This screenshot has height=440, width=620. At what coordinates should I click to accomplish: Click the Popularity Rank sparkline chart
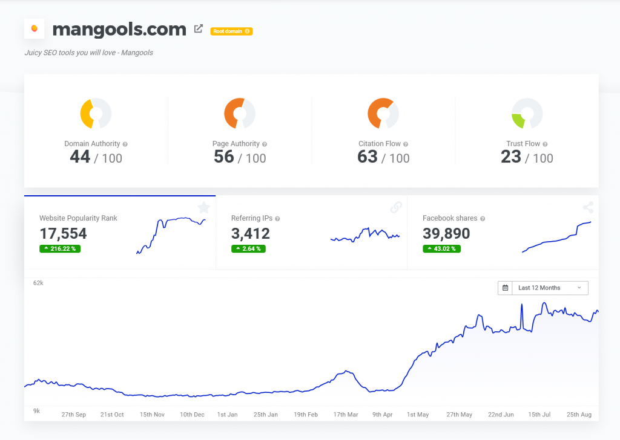pos(171,236)
